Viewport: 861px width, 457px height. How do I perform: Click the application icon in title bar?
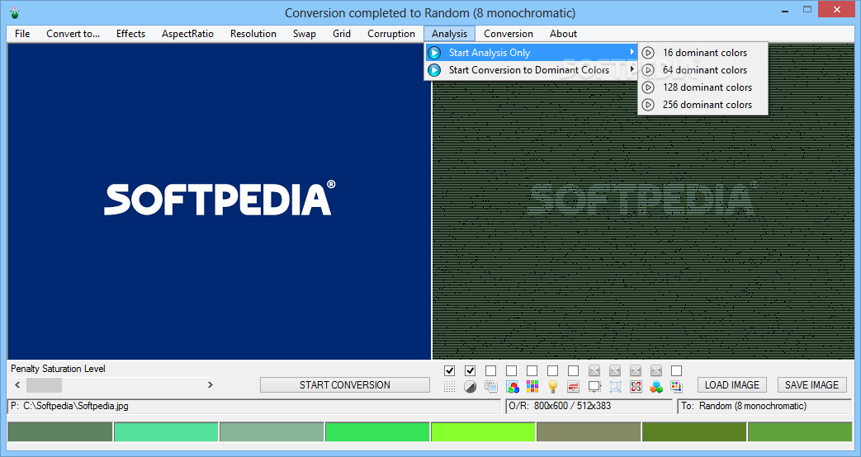(15, 12)
